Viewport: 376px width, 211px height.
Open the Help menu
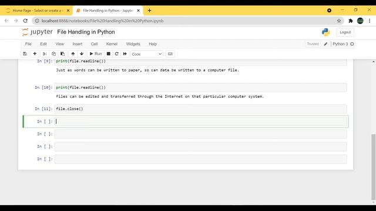coord(153,44)
